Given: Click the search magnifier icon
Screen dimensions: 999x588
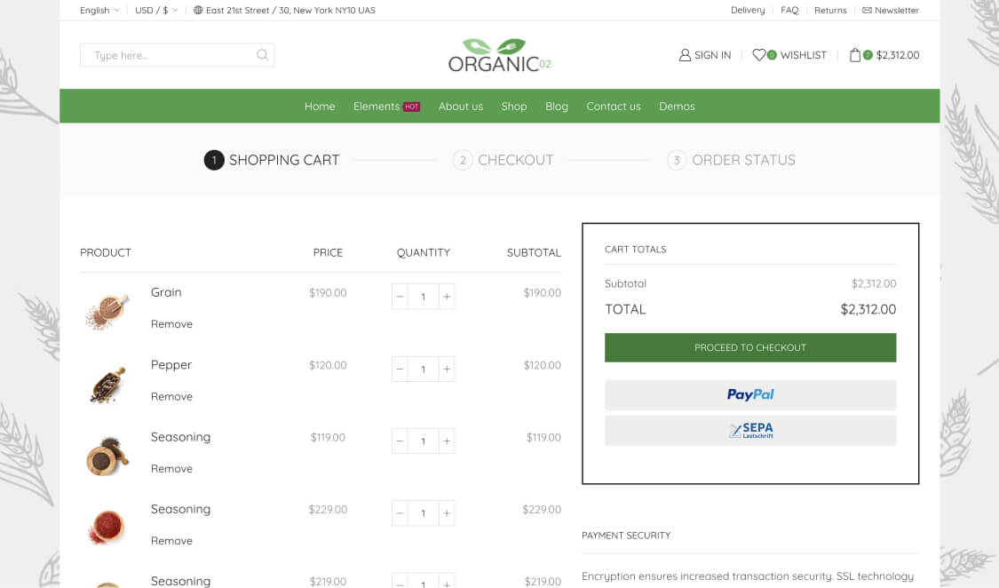Looking at the screenshot, I should tap(262, 55).
